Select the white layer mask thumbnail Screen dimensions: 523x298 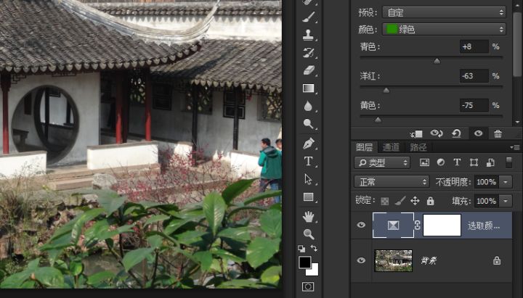pyautogui.click(x=442, y=225)
